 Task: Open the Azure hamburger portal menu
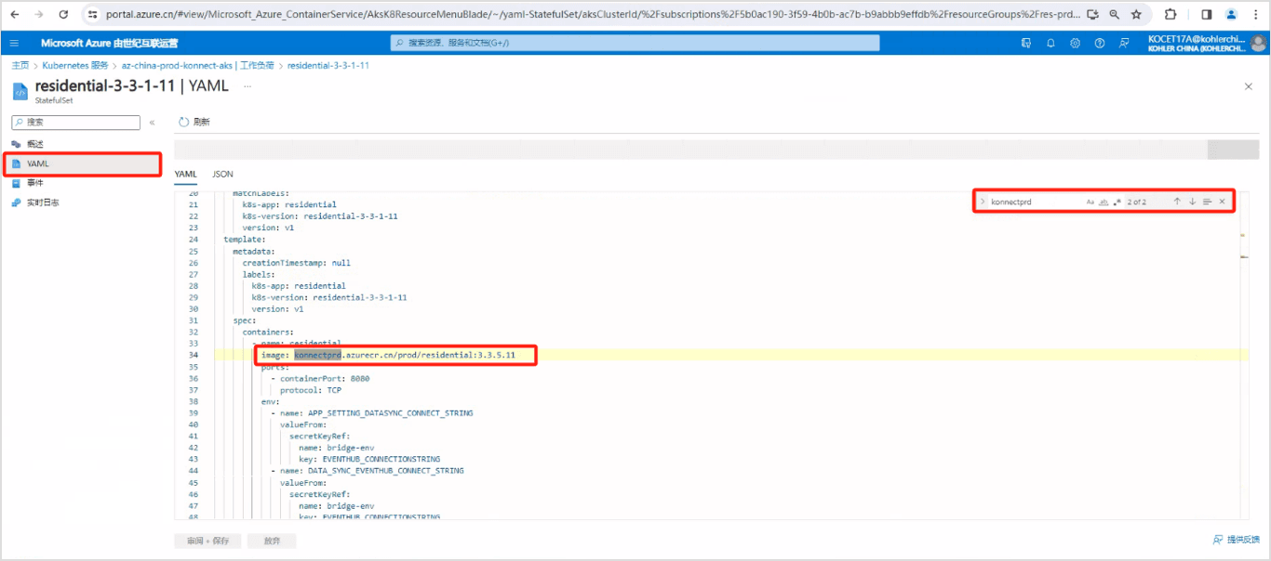click(x=15, y=44)
